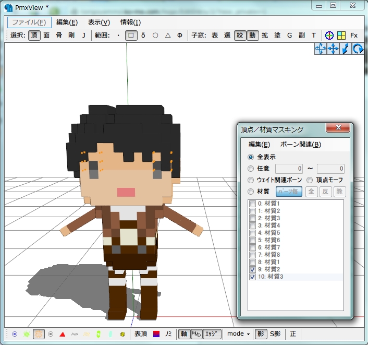368x345 pixels.
Task: Open the 拡 sub-window
Action: (x=265, y=35)
